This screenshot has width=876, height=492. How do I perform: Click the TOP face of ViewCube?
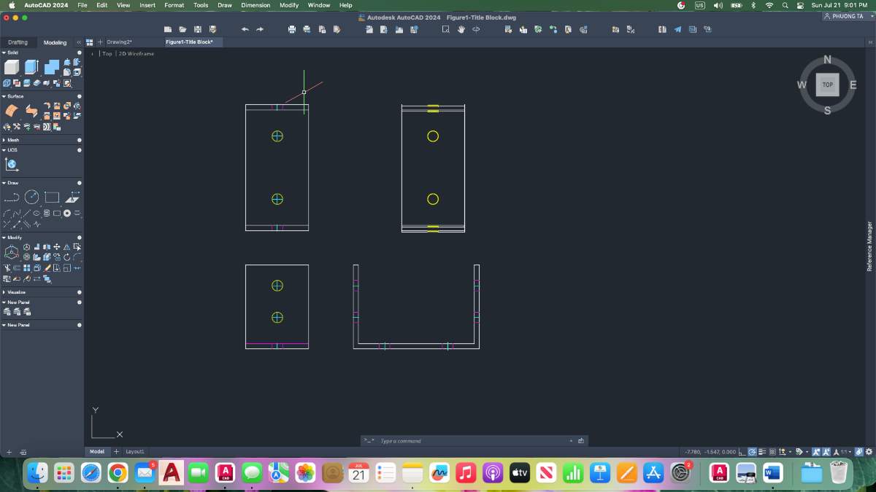click(x=827, y=85)
